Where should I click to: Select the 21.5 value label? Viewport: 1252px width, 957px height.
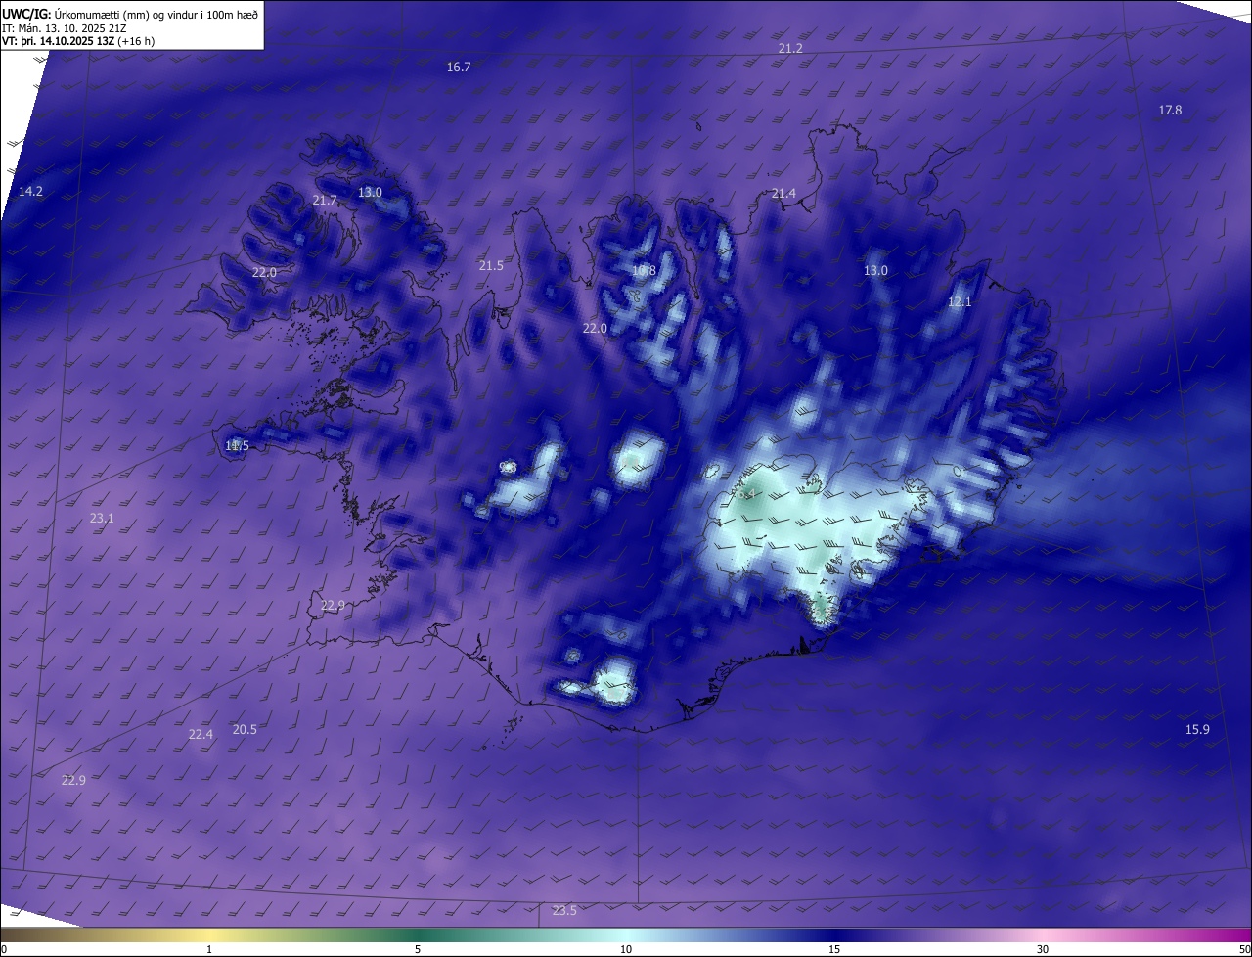point(491,266)
